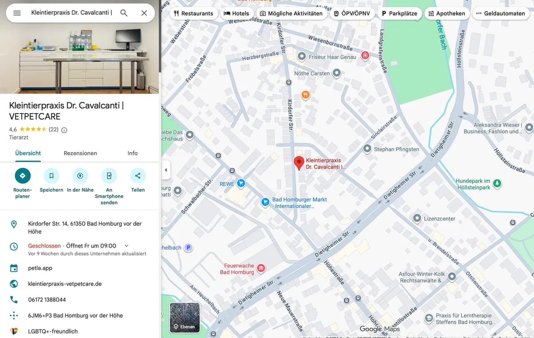The width and height of the screenshot is (534, 338).
Task: Select the search magnifier icon
Action: pyautogui.click(x=123, y=13)
